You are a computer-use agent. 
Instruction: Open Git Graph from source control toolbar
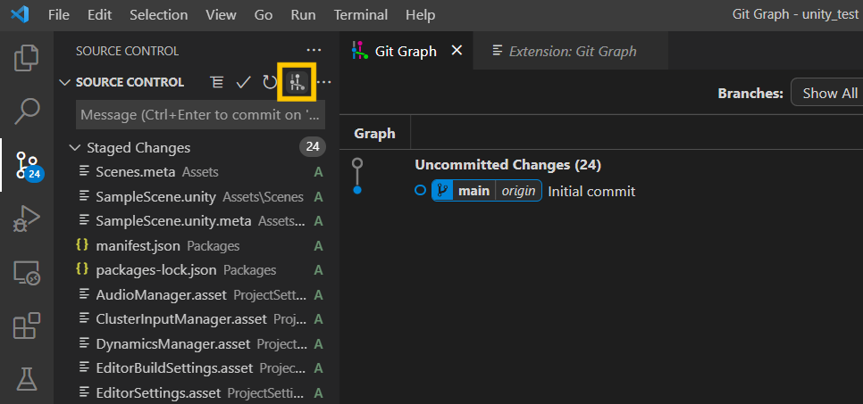click(297, 82)
